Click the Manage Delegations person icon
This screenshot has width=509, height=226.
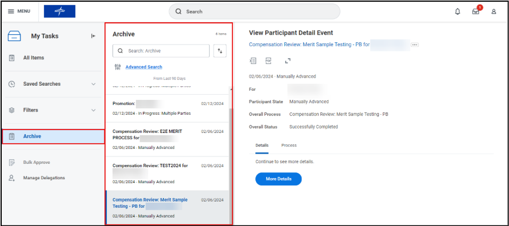tap(11, 177)
